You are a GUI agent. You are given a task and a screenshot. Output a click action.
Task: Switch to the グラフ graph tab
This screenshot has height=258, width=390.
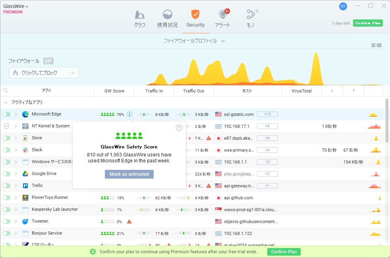tap(140, 18)
